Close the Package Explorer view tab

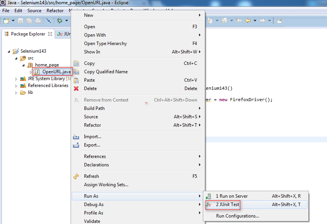(x=50, y=34)
